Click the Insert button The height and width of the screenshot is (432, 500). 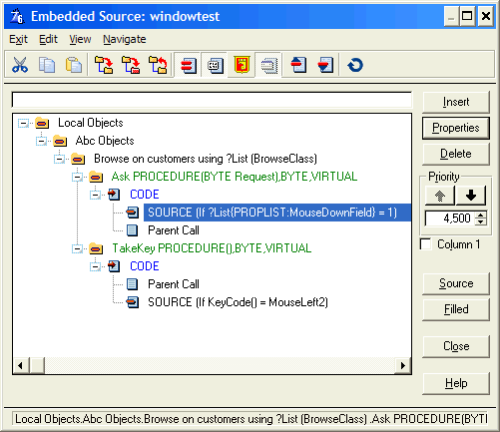point(456,102)
